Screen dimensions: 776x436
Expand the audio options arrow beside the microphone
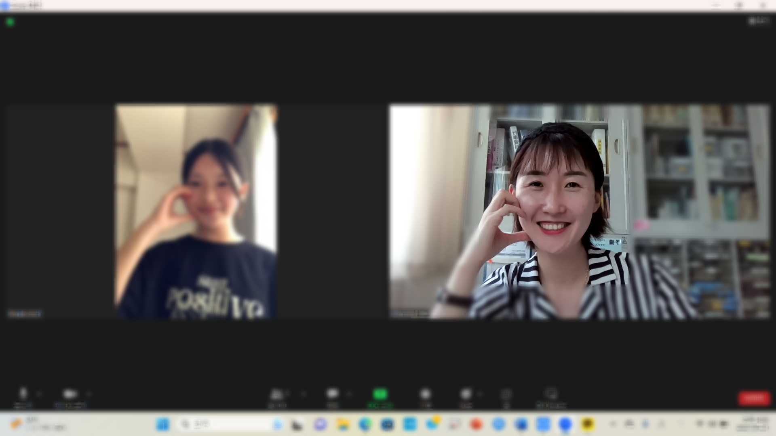[x=39, y=394]
